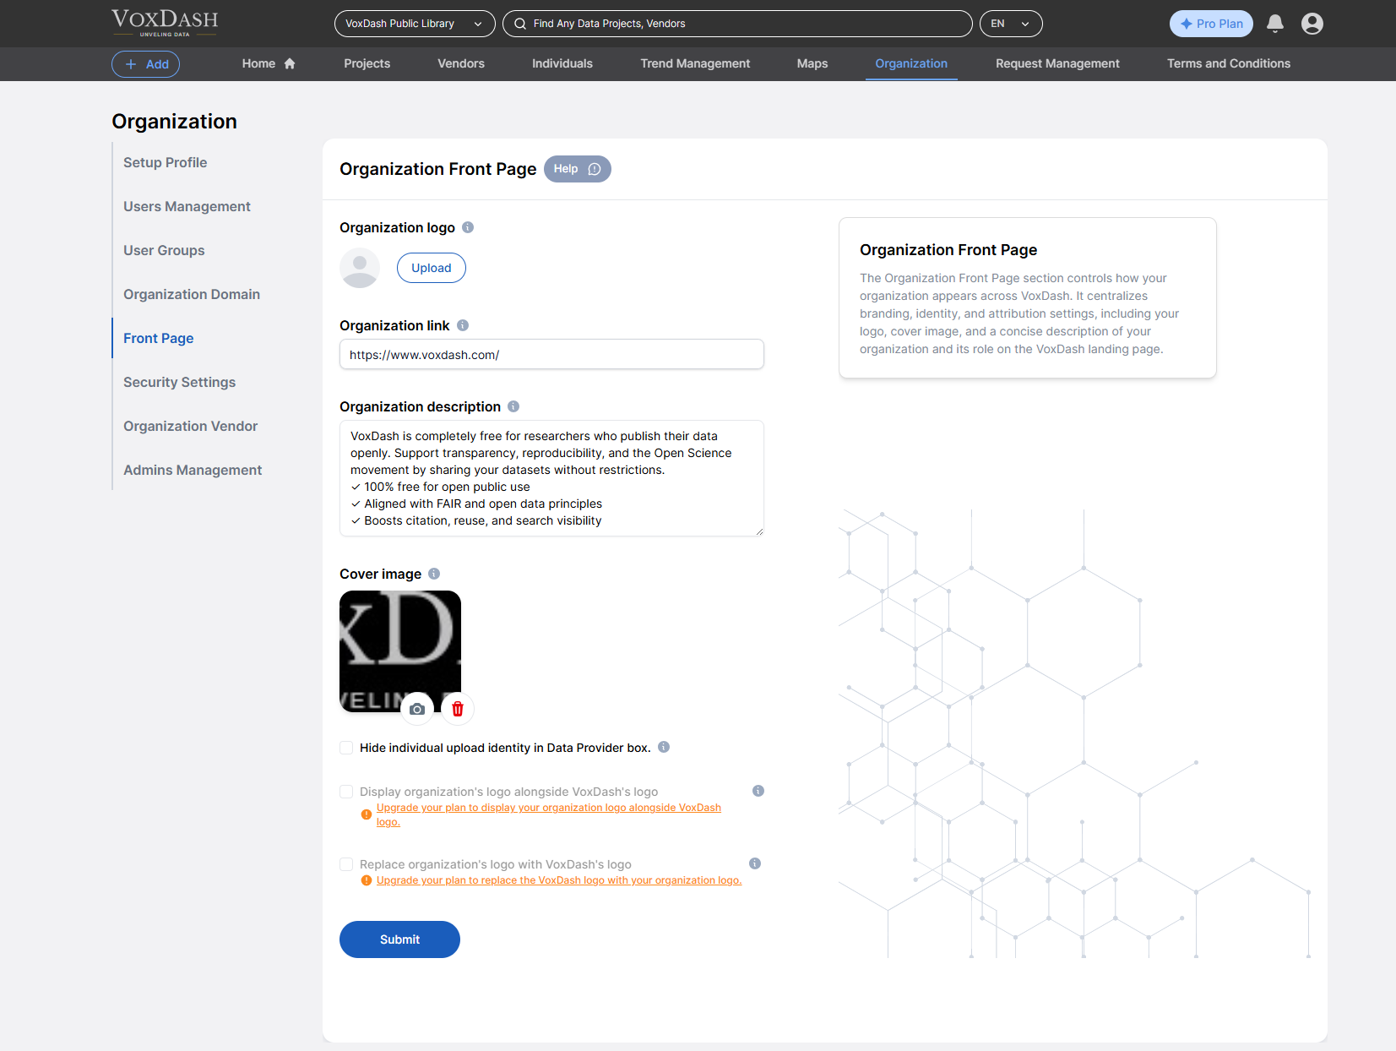Open Trend Management
The width and height of the screenshot is (1396, 1051).
click(695, 63)
